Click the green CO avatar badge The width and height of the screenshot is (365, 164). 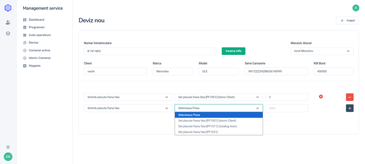[8, 157]
